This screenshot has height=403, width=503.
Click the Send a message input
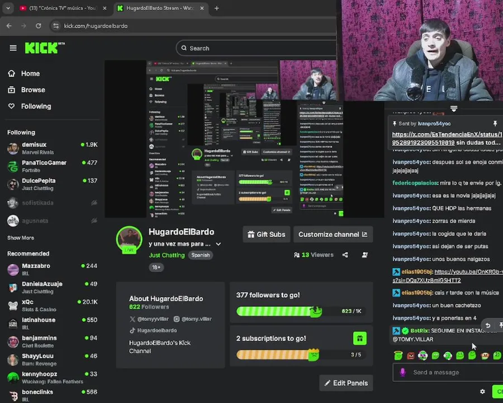(x=449, y=372)
